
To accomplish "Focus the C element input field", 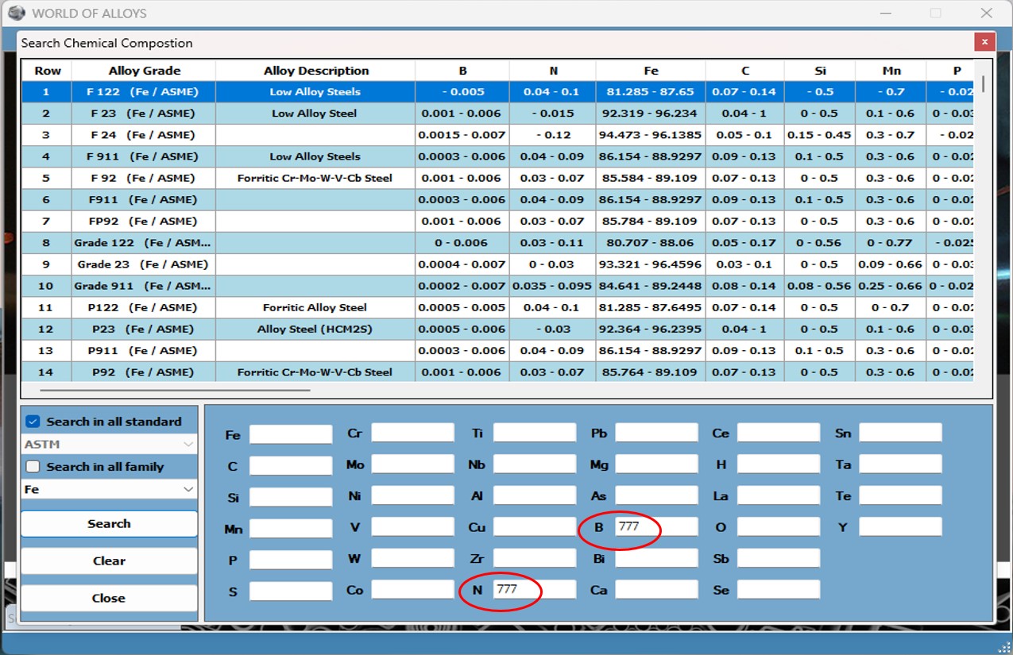I will coord(291,466).
